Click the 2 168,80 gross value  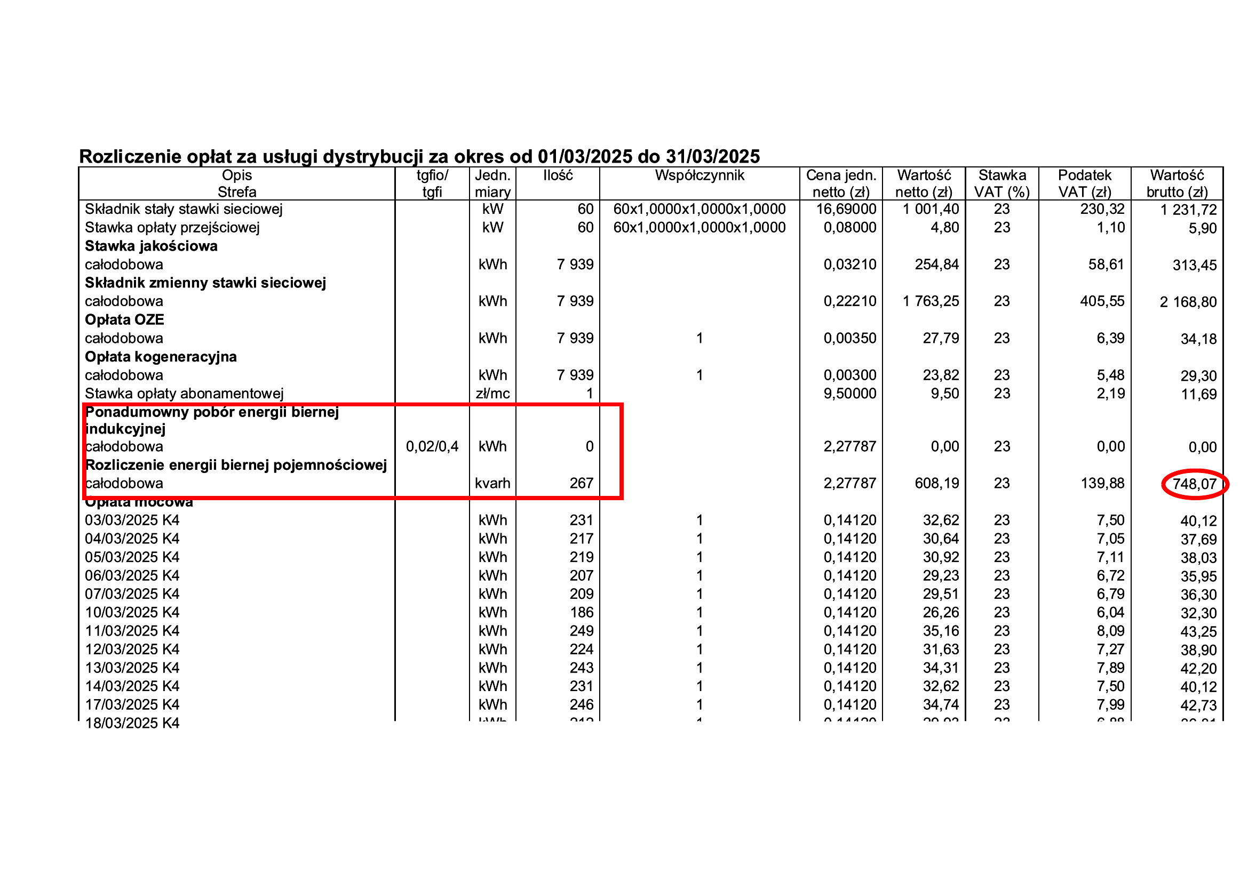(1188, 302)
